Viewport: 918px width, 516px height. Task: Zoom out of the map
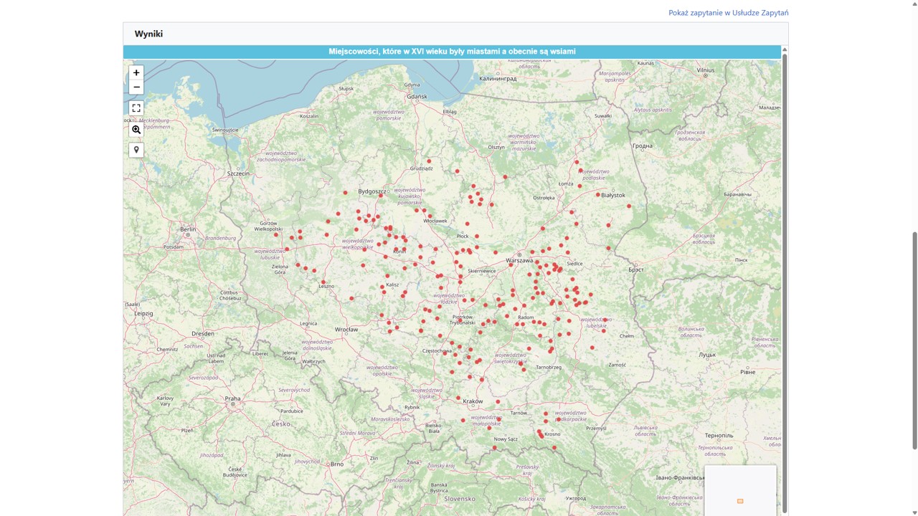136,87
